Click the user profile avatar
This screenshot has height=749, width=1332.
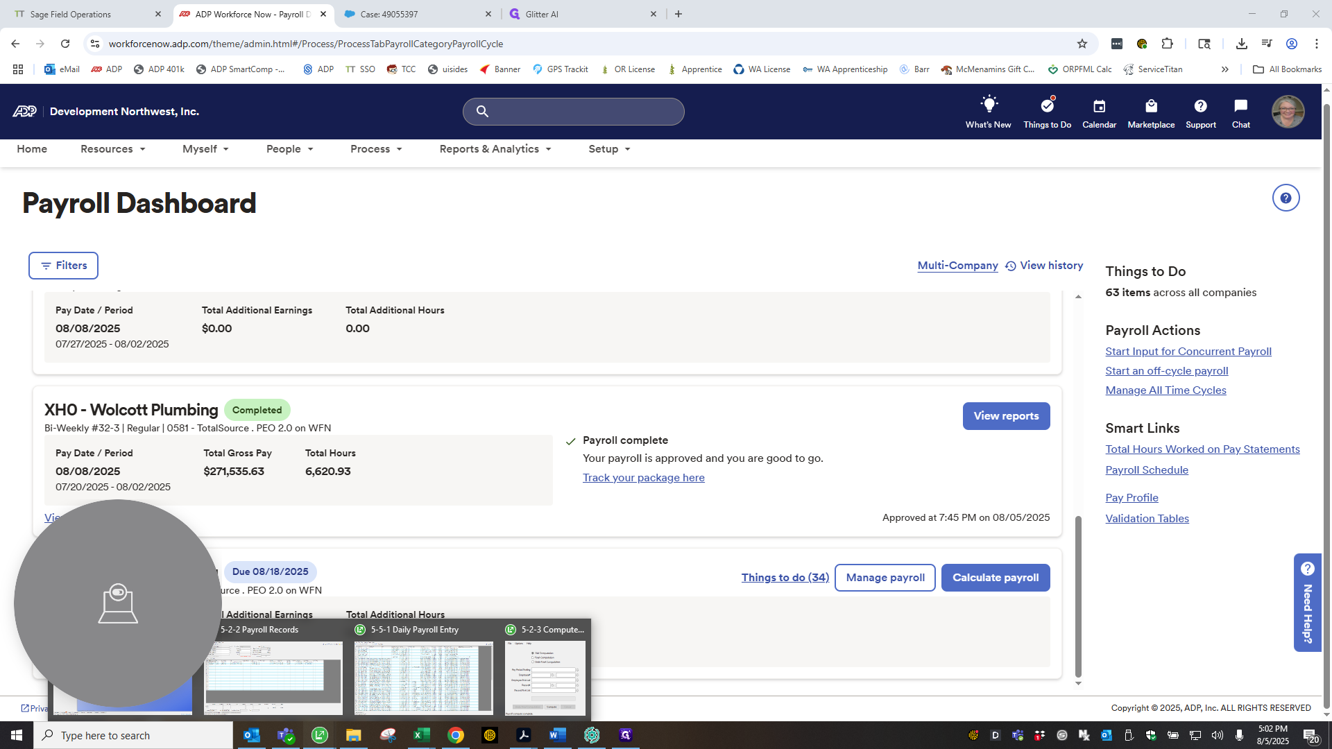point(1288,112)
